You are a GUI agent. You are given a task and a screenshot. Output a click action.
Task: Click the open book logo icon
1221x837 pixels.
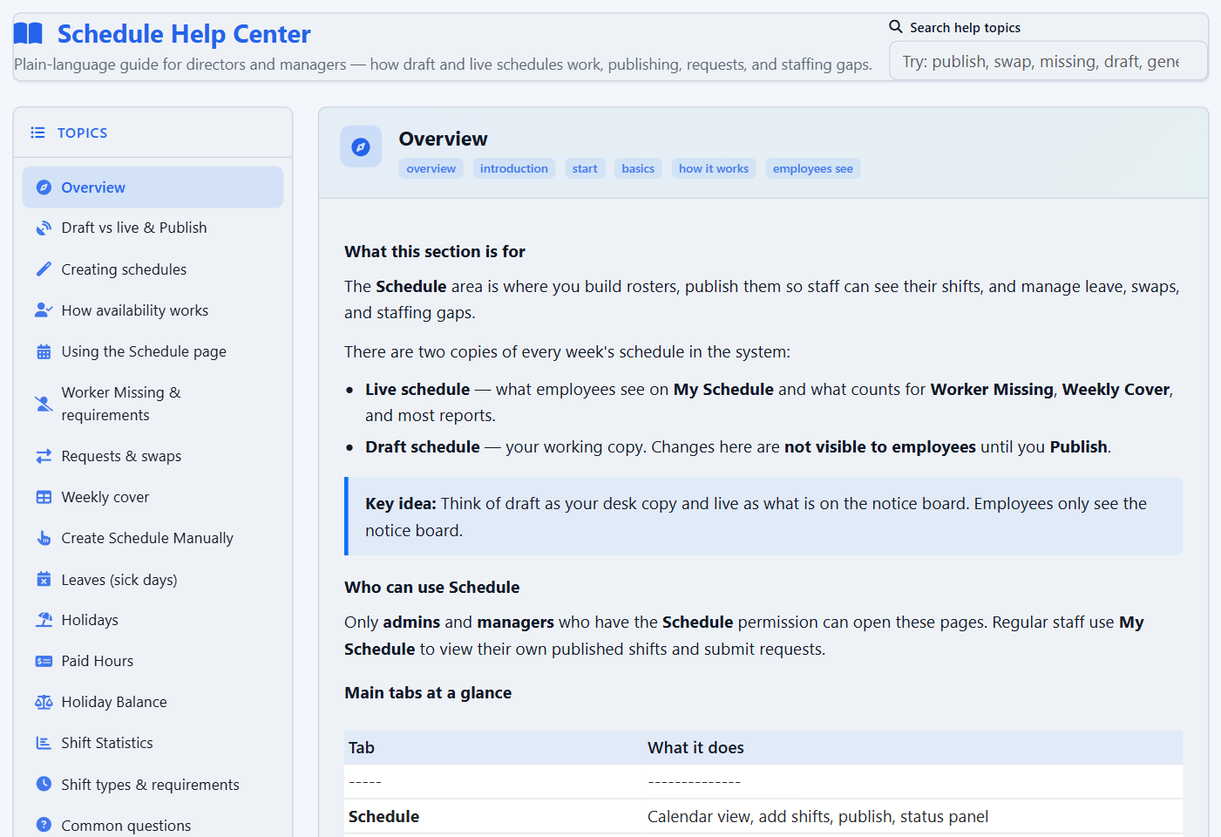pyautogui.click(x=28, y=34)
